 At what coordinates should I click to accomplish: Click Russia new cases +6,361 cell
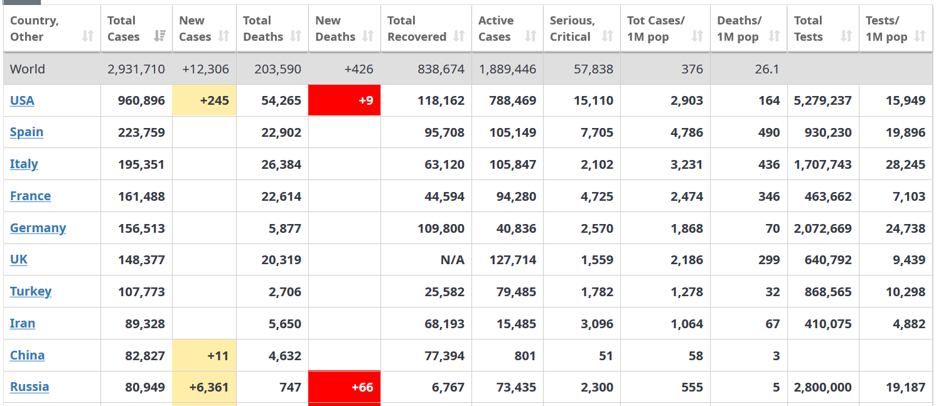point(204,387)
